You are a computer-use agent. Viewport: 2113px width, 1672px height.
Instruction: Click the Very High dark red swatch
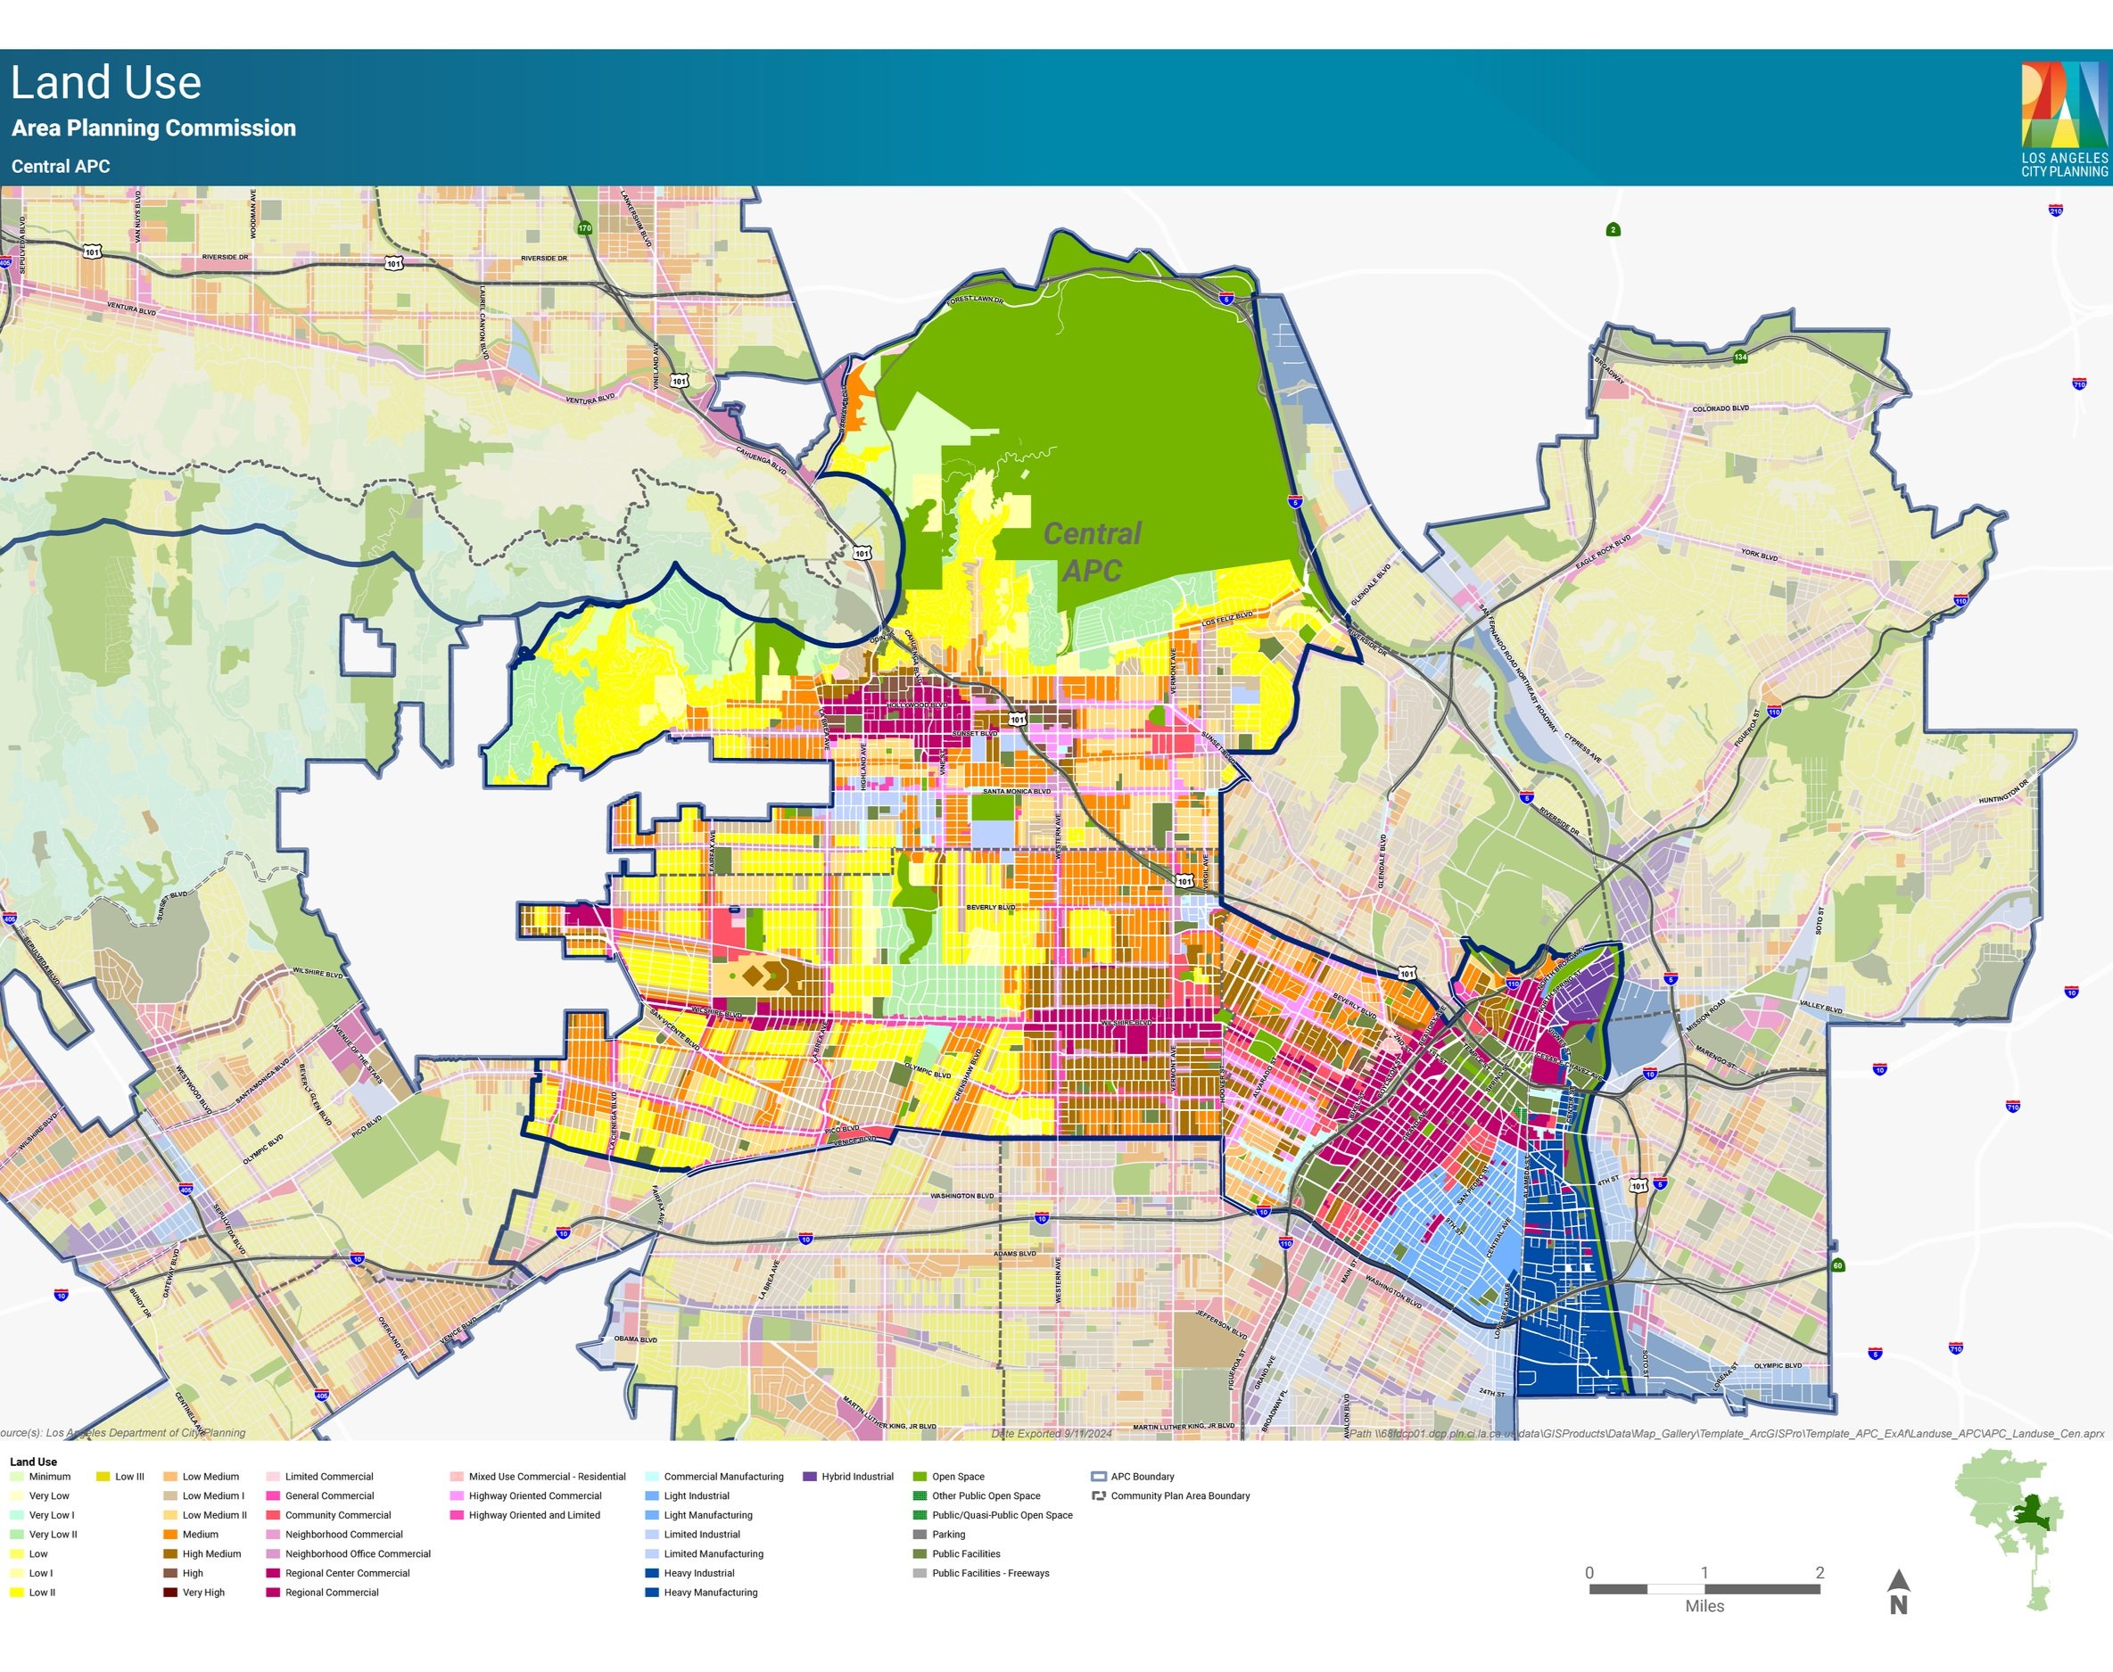pos(170,1593)
